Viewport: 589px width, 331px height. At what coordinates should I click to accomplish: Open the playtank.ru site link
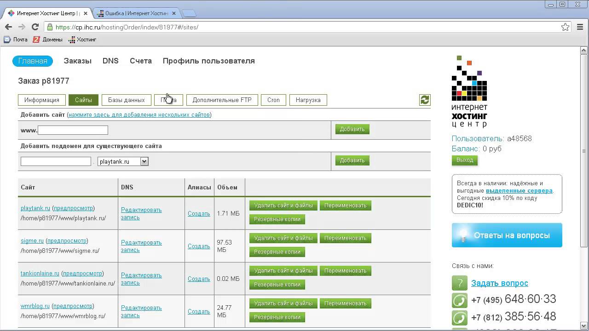(x=35, y=208)
